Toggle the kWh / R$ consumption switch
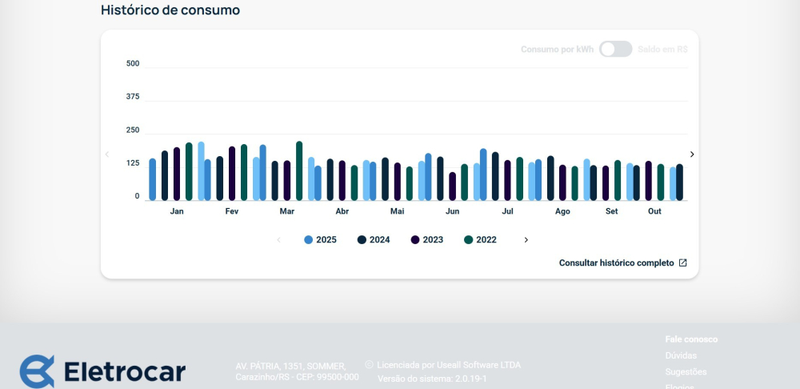The image size is (800, 389). pyautogui.click(x=615, y=50)
